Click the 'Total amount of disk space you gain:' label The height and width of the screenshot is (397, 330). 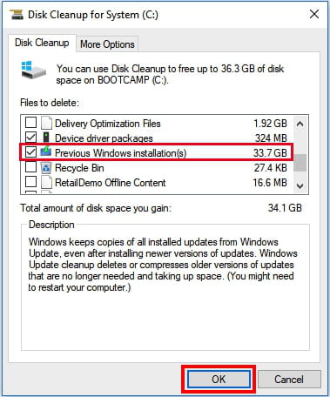[x=96, y=208]
